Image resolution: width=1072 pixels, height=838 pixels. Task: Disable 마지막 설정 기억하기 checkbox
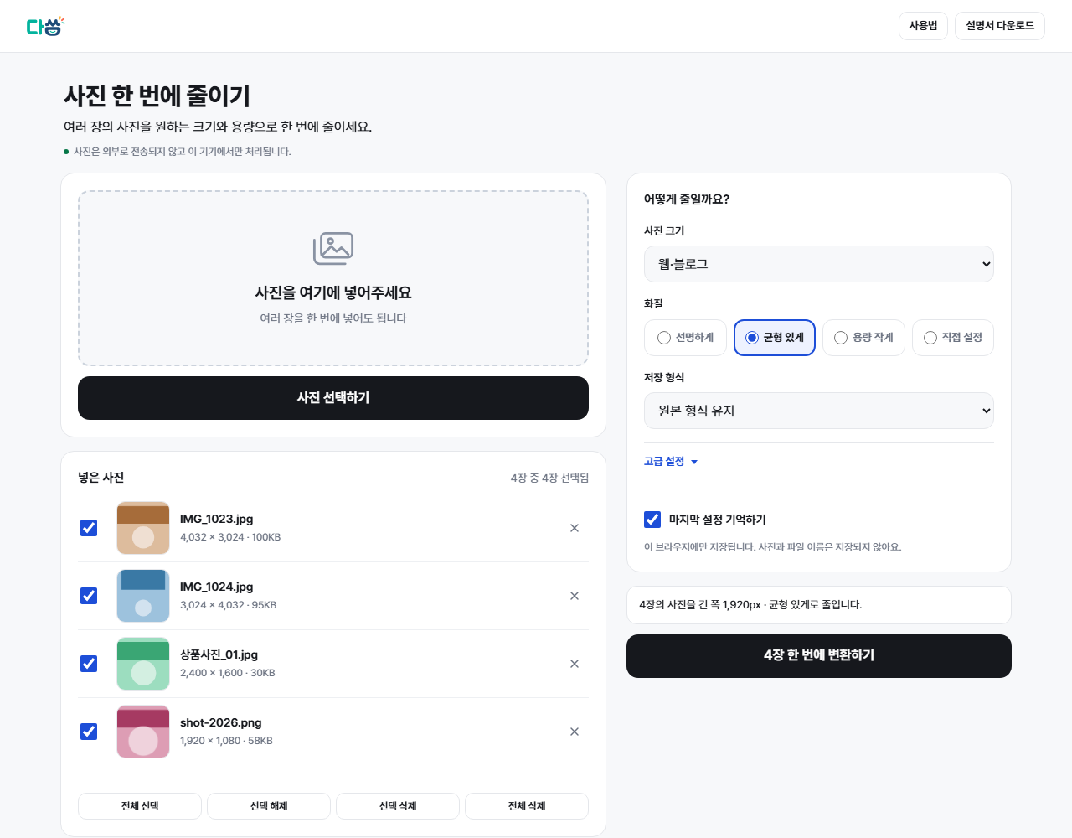[652, 520]
